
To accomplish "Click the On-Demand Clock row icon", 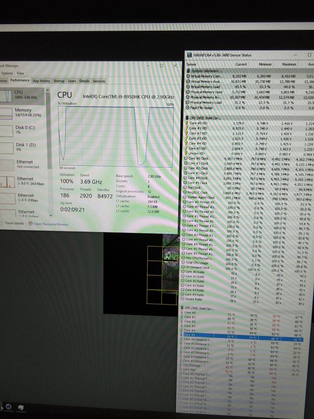I will (x=183, y=267).
